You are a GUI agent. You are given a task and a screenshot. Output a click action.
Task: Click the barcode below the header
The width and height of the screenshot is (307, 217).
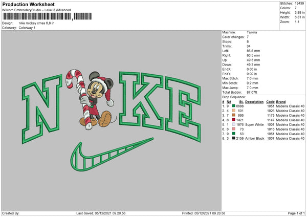pyautogui.click(x=47, y=16)
